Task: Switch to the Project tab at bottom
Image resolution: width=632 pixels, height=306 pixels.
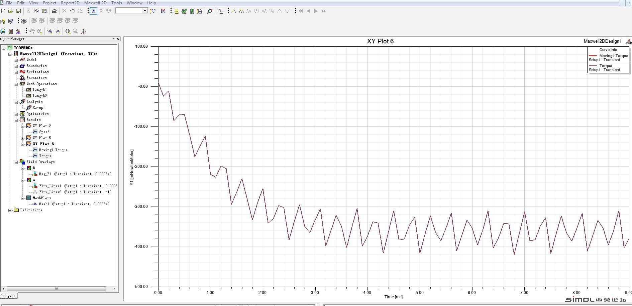Action: click(8, 296)
